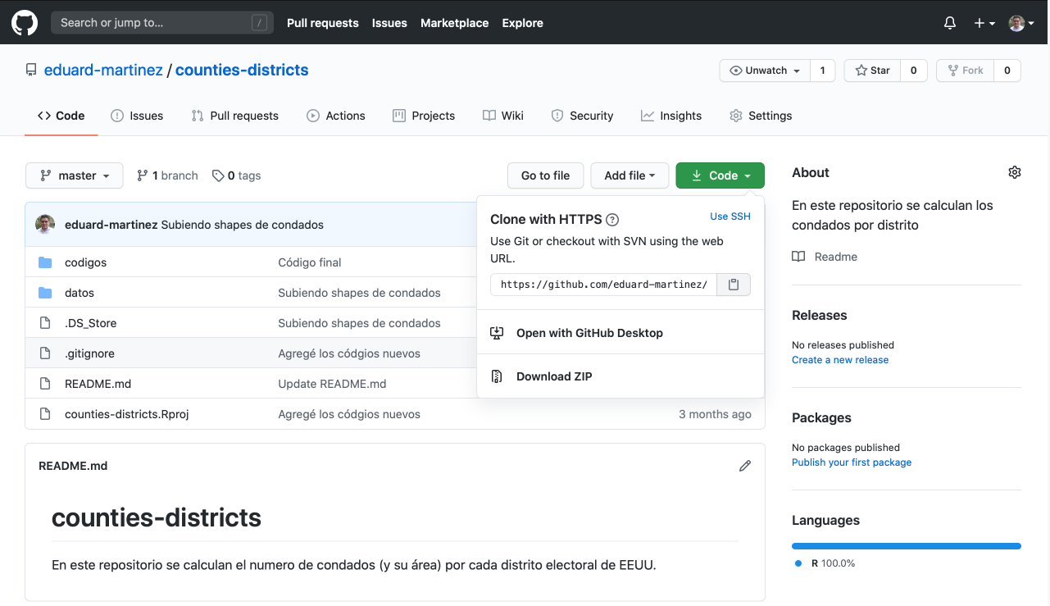Switch clone method with Use SSH
1050x606 pixels.
730,216
